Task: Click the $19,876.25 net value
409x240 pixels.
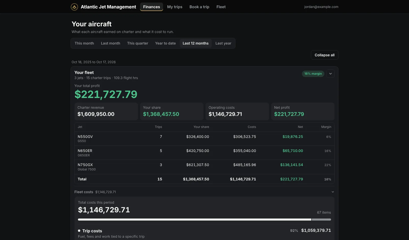Action: pos(293,137)
